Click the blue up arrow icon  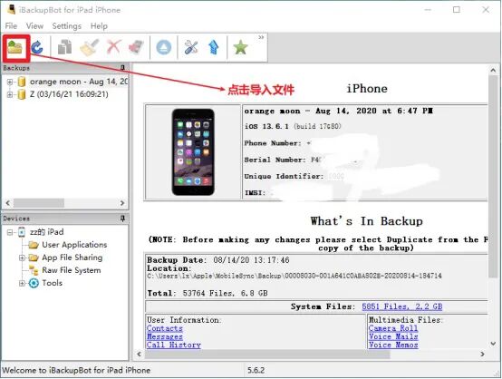coord(214,47)
